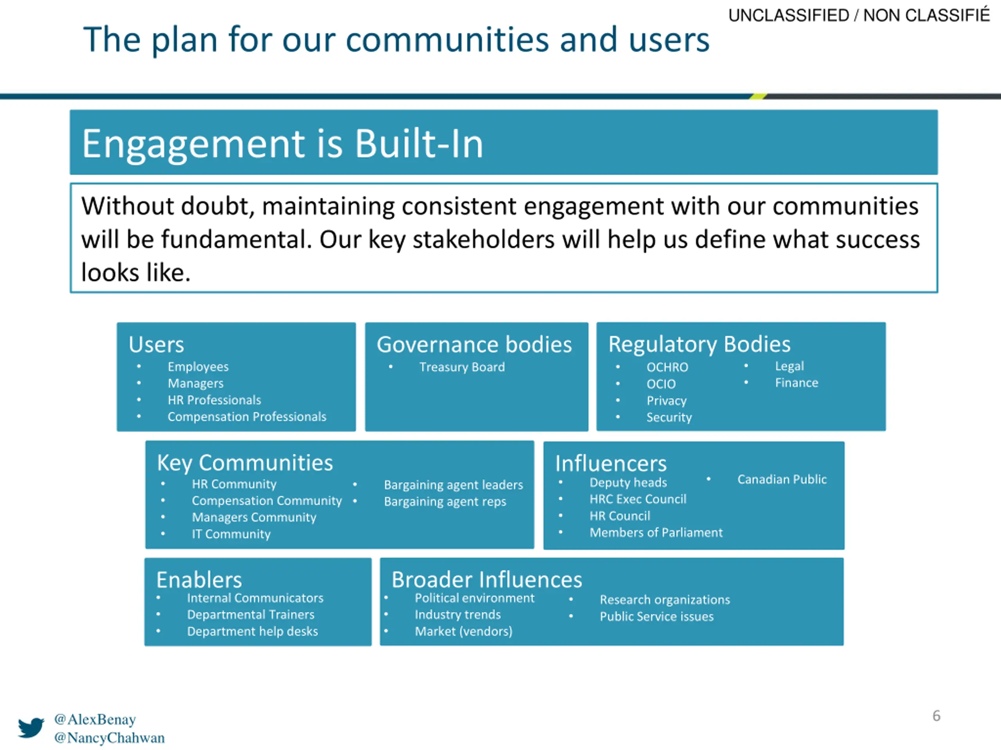Click the Employees bullet
The image size is (1001, 750).
coord(198,367)
